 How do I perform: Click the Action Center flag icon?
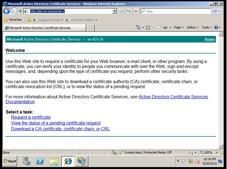pyautogui.click(x=184, y=161)
